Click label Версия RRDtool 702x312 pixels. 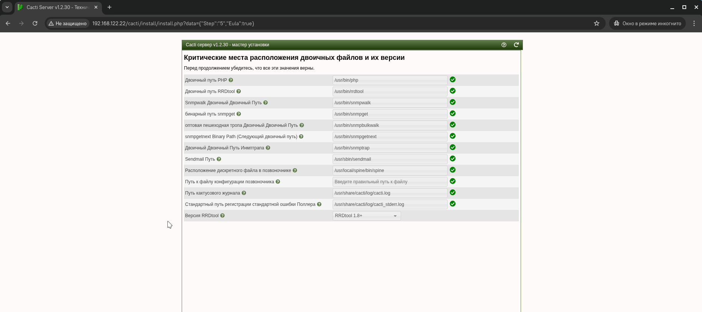tap(202, 216)
